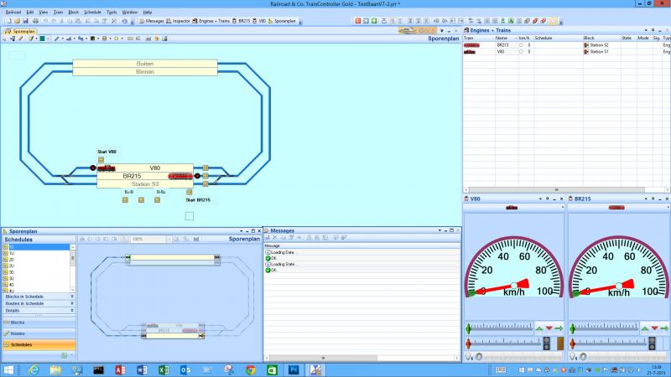The width and height of the screenshot is (671, 377).
Task: Click Engines + Trains toolbar button
Action: click(211, 21)
